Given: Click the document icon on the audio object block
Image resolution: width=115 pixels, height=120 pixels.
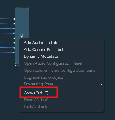Looking at the screenshot, I should 22,36.
